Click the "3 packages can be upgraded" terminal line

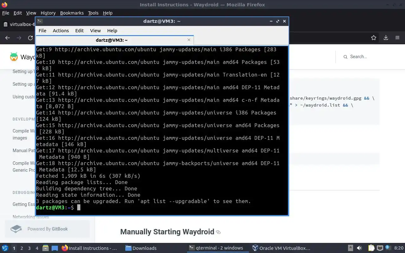(x=143, y=201)
